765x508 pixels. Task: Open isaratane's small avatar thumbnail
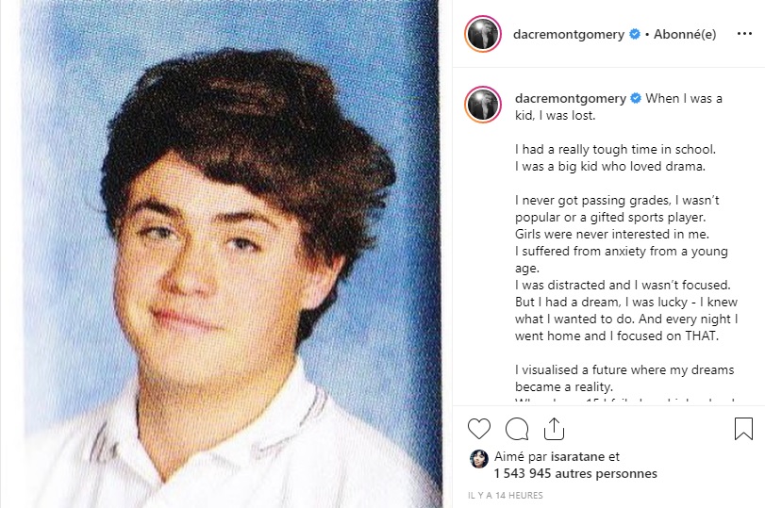478,459
